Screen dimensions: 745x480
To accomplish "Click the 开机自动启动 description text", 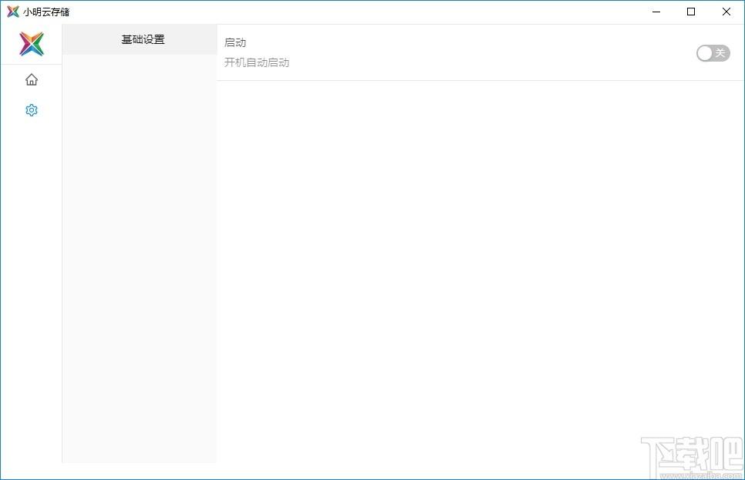I will coord(257,62).
